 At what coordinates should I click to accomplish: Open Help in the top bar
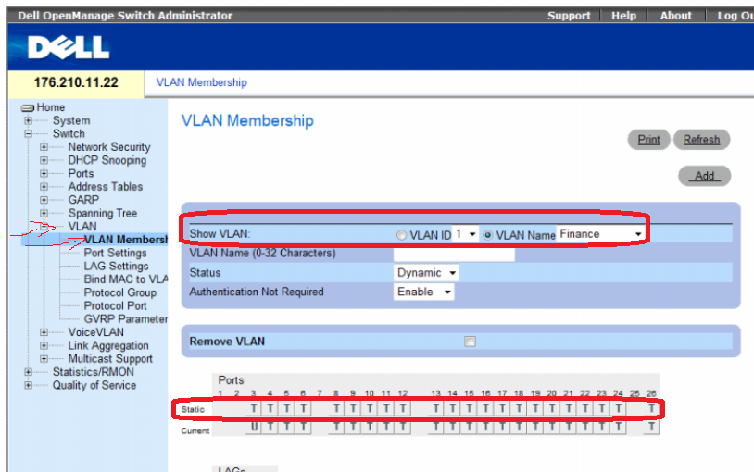[623, 16]
